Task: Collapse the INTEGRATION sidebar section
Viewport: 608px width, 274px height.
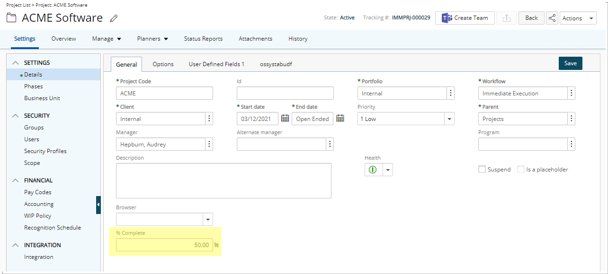Action: click(x=15, y=245)
